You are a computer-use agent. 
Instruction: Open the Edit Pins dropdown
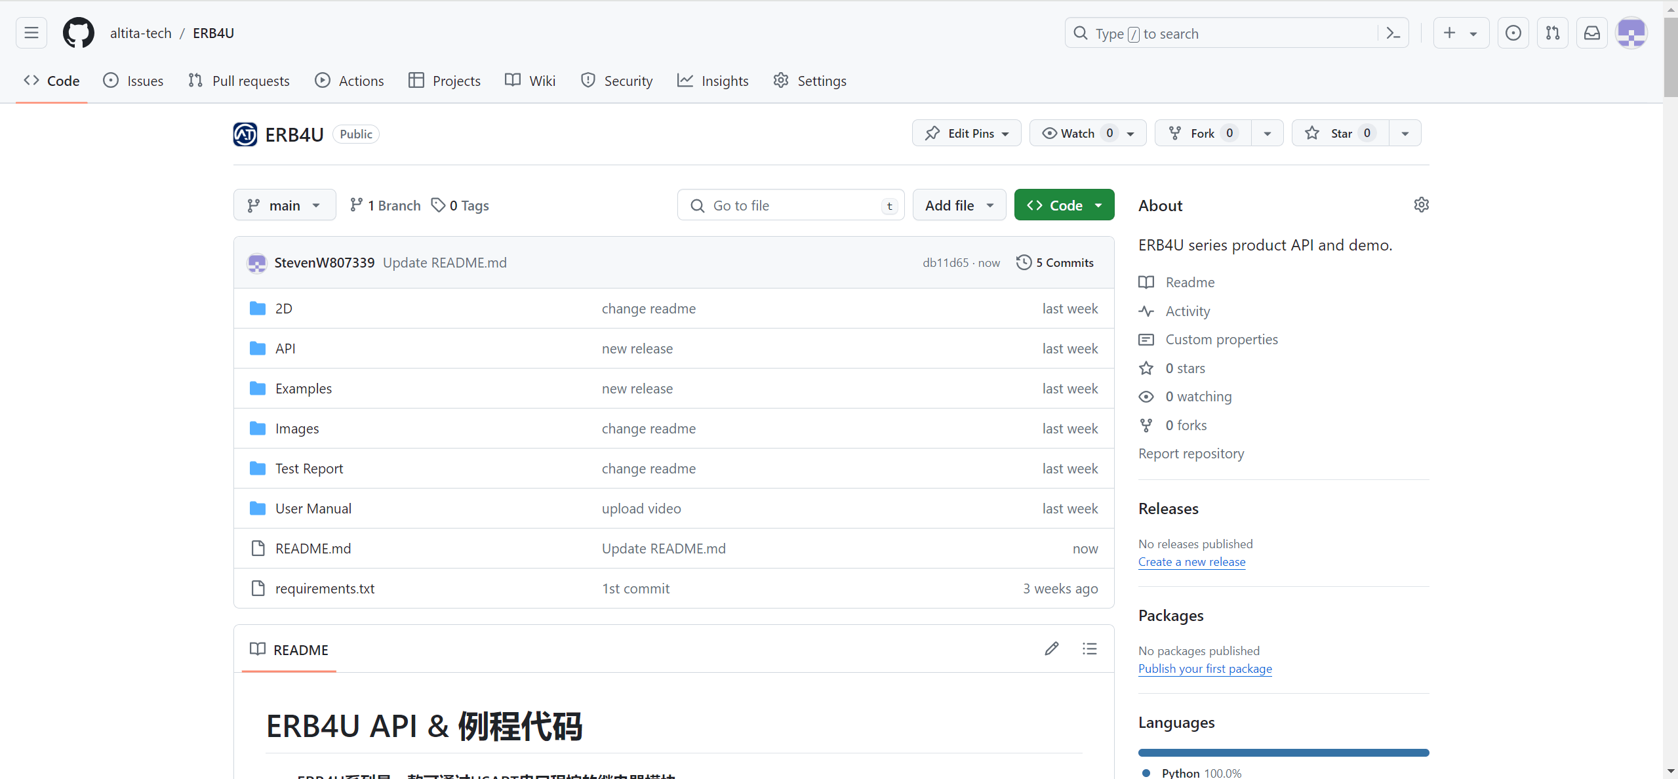click(x=967, y=133)
